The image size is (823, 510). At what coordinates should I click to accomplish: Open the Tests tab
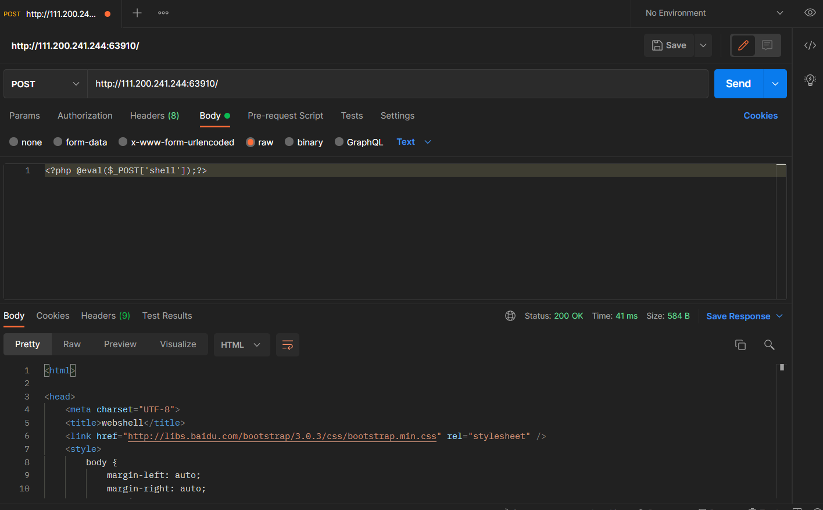pyautogui.click(x=352, y=116)
